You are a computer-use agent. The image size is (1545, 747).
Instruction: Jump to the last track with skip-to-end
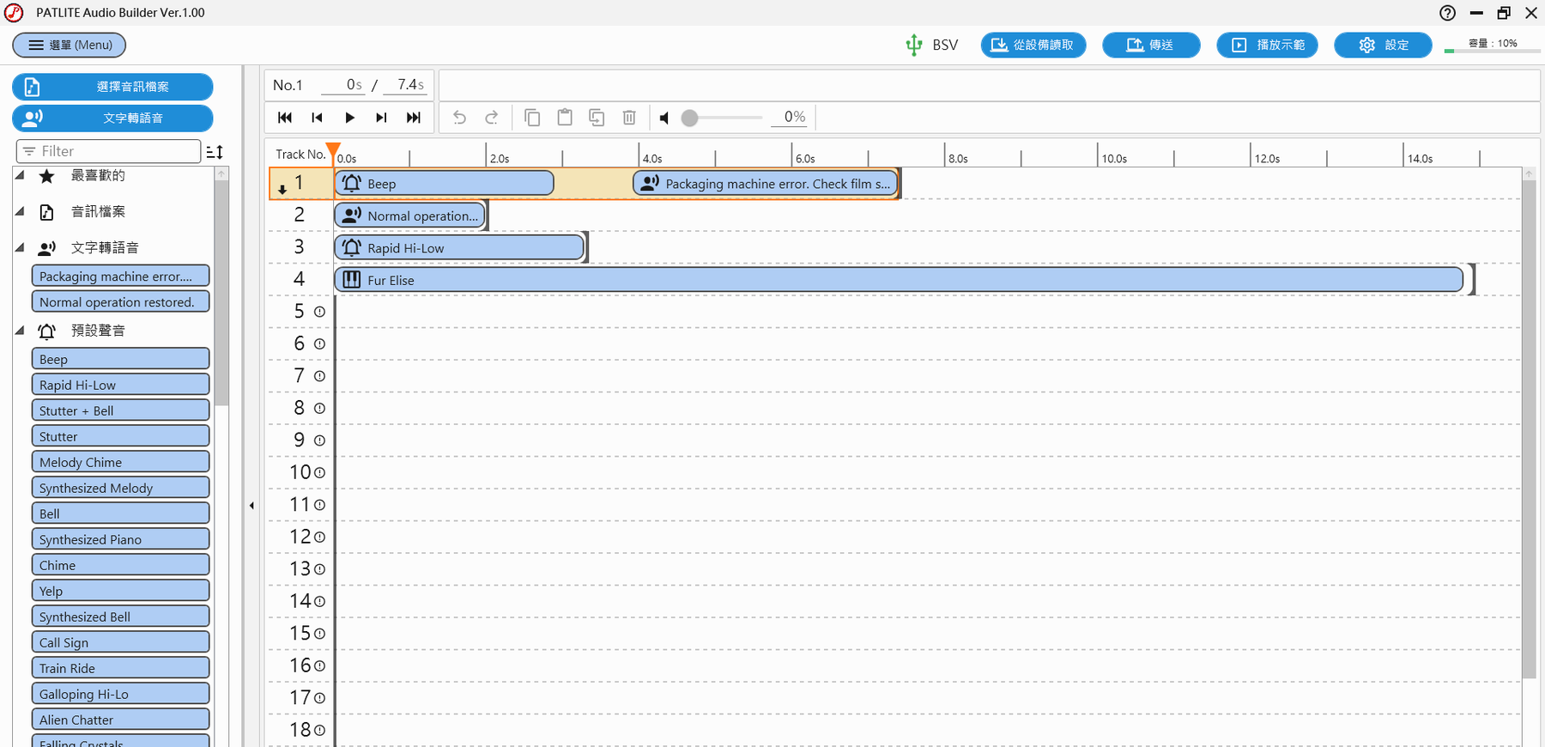414,118
